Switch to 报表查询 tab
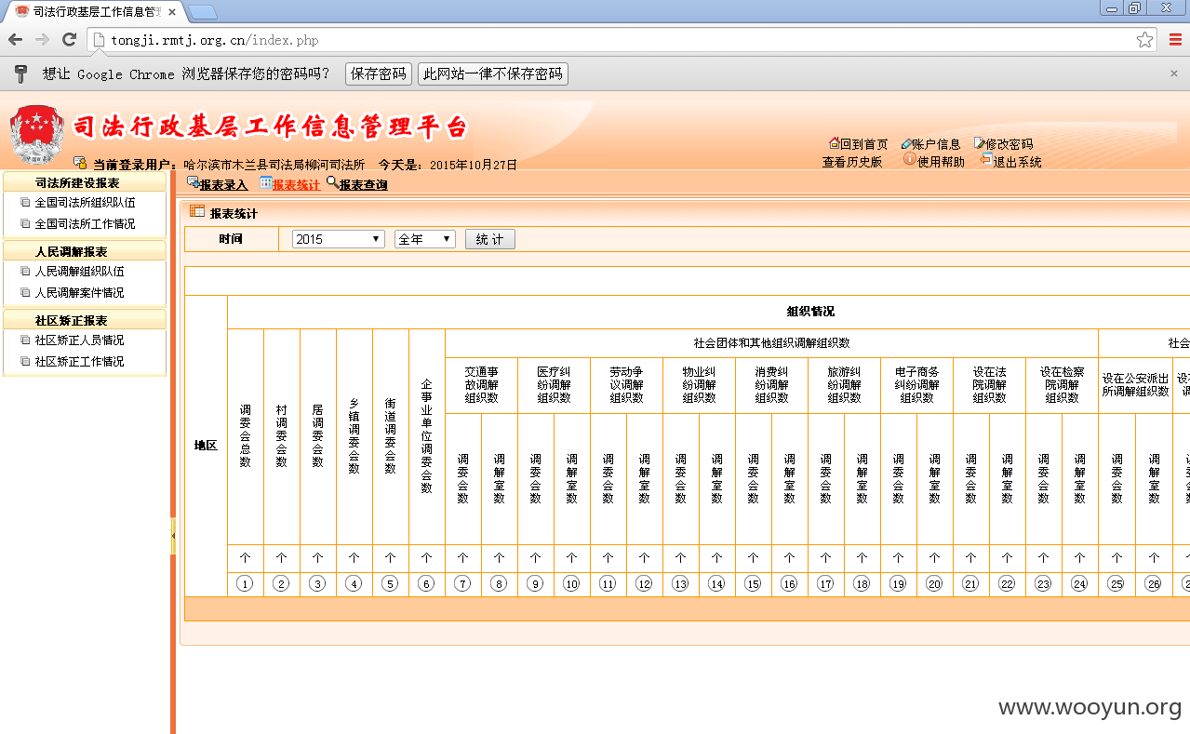 pyautogui.click(x=363, y=185)
